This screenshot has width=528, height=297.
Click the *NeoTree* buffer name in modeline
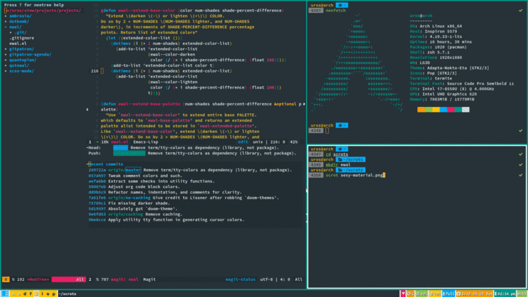click(x=38, y=279)
